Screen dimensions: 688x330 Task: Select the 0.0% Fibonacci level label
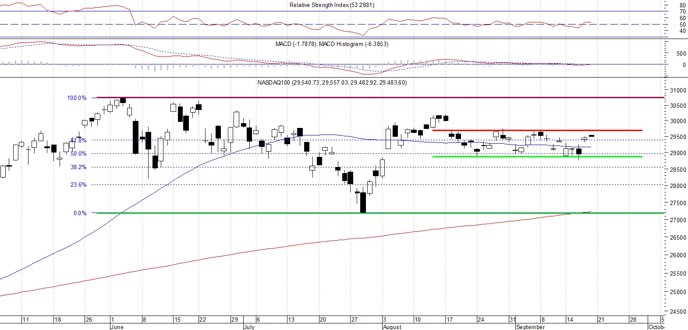point(80,213)
